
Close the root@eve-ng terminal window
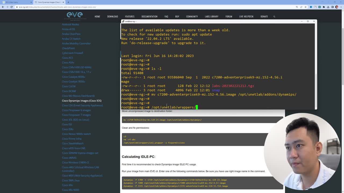point(314,21)
